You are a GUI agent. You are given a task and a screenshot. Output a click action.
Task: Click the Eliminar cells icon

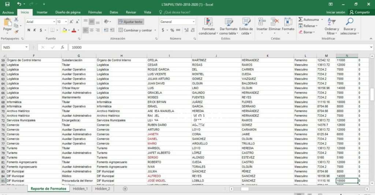tap(274, 22)
